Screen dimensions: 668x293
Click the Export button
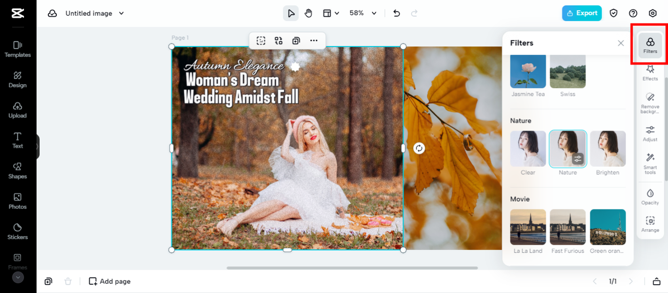coord(581,13)
